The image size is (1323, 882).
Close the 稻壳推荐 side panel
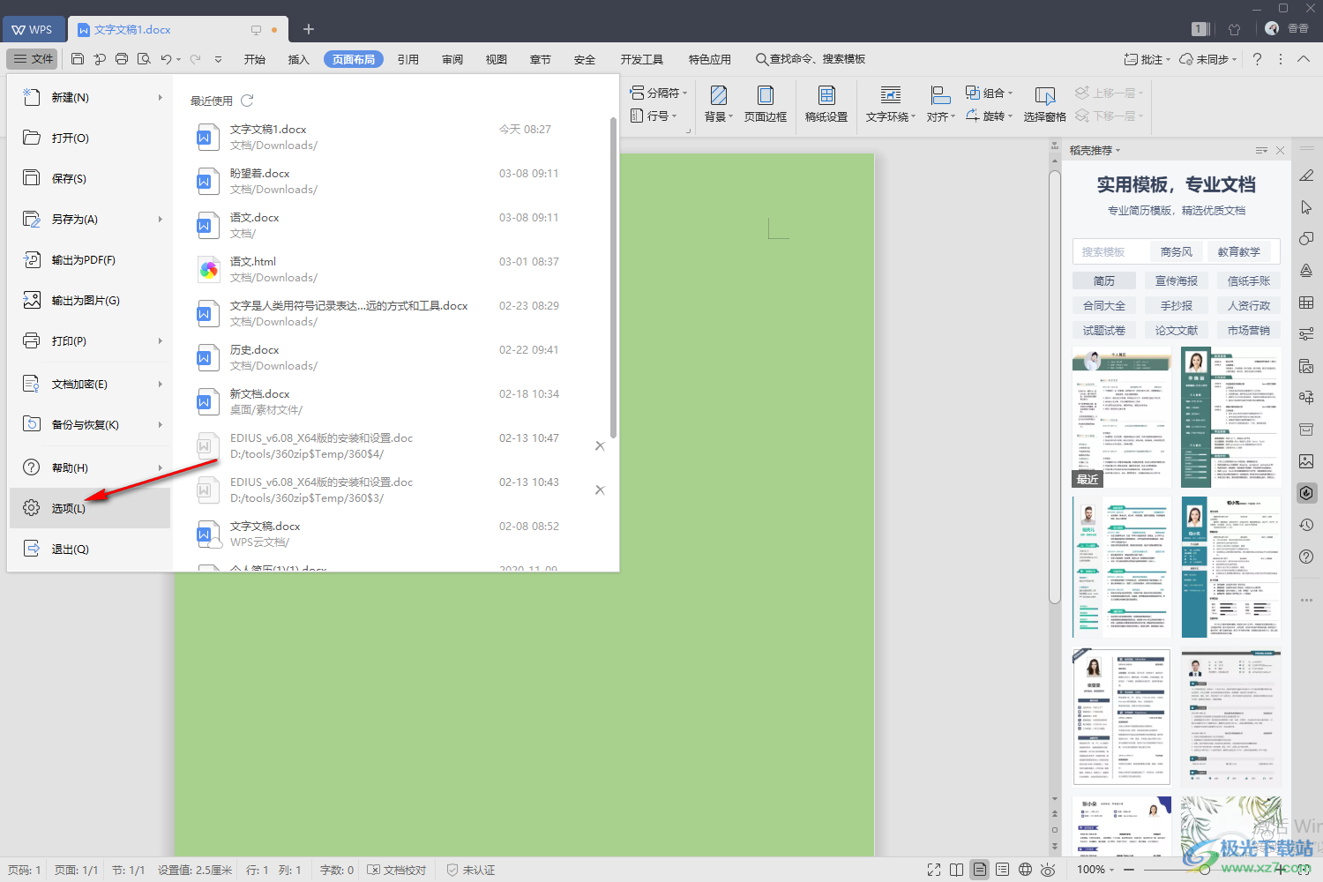click(1280, 151)
